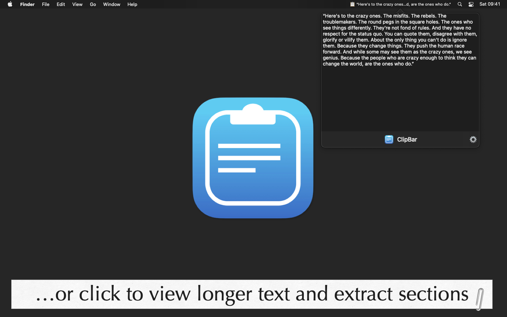Open the File menu

45,4
